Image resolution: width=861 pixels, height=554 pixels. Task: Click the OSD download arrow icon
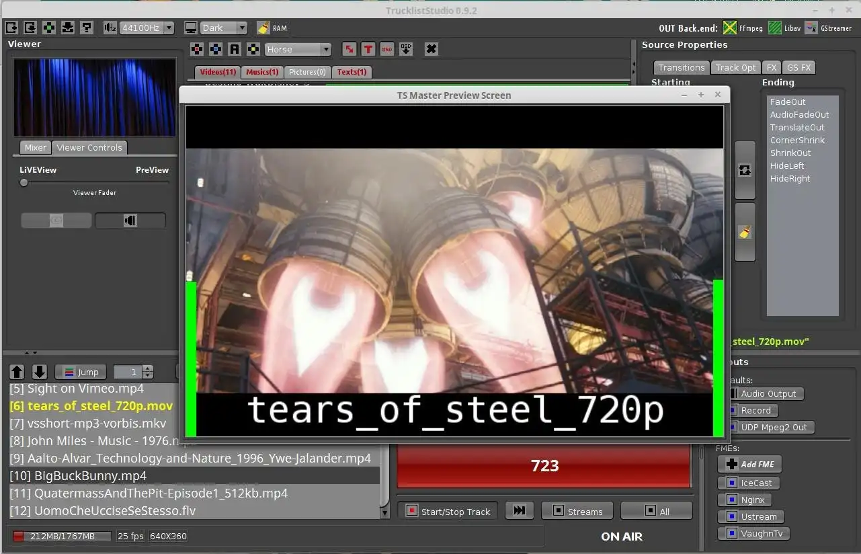point(405,49)
